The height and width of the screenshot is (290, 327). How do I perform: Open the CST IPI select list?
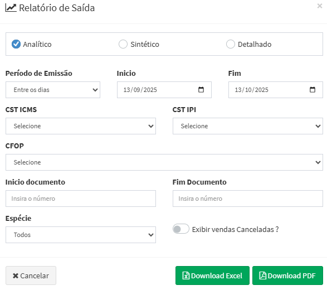pyautogui.click(x=248, y=126)
